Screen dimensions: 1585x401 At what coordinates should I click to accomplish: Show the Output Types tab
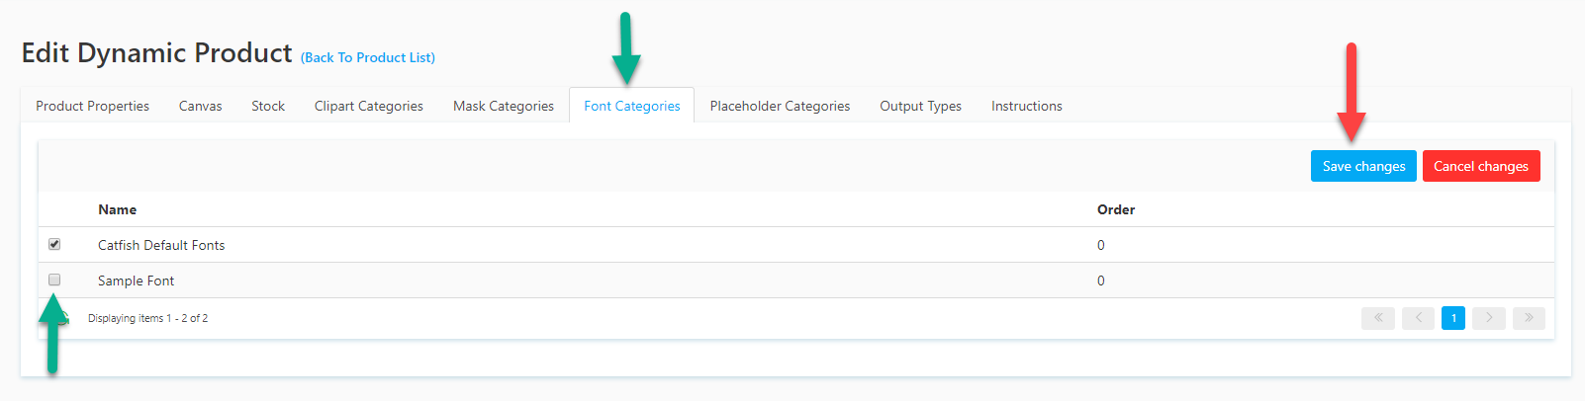coord(920,106)
